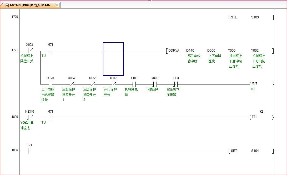Click the empty blue cursor cell
Screen dimensions: 287x175
(113, 59)
